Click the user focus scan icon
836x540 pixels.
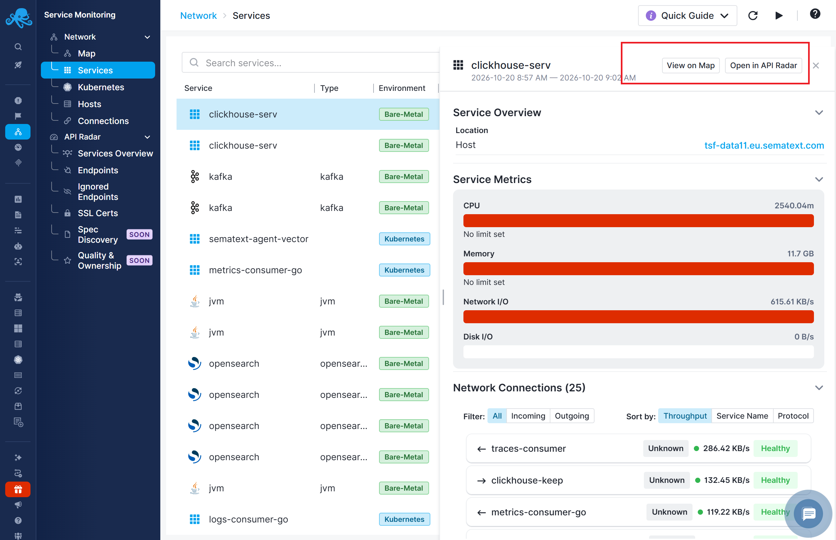click(18, 262)
